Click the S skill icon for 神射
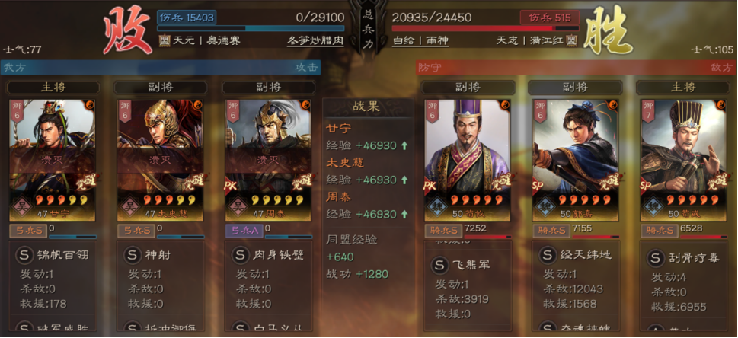 click(x=133, y=255)
